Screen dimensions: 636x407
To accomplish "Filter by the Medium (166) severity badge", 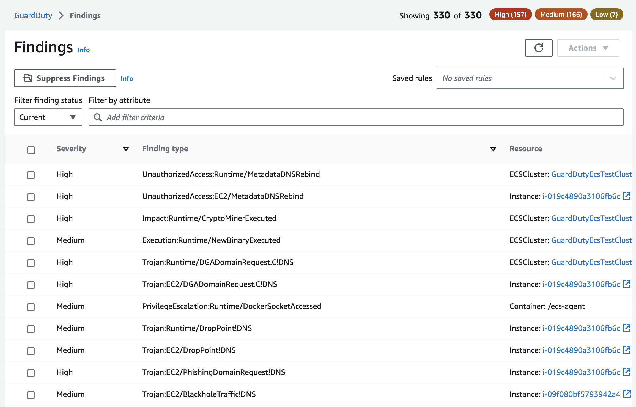I will (561, 15).
